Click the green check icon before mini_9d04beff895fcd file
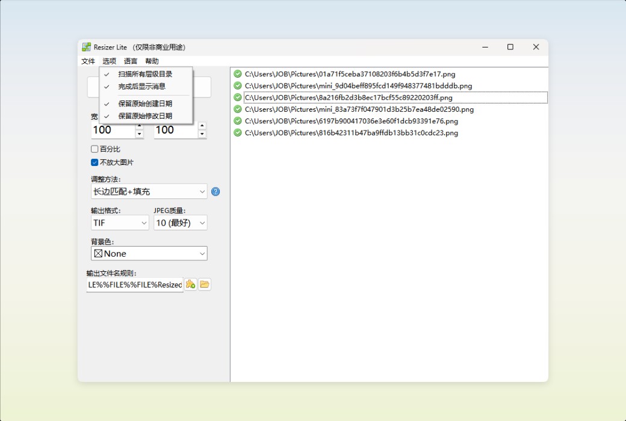 coord(237,85)
